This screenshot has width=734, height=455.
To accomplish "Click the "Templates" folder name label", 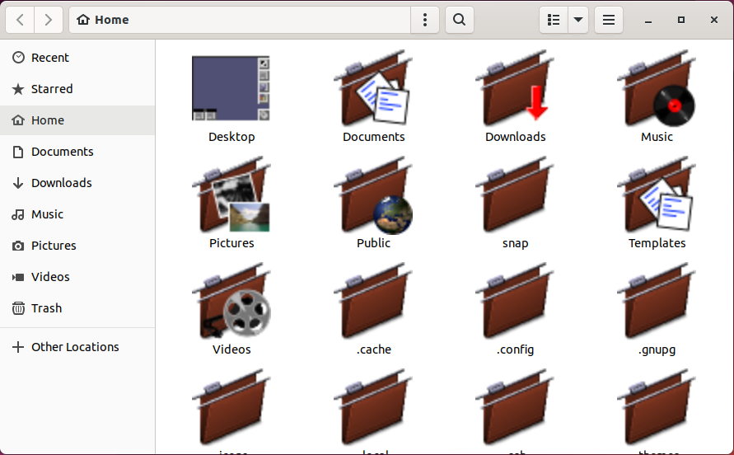I will tap(657, 243).
